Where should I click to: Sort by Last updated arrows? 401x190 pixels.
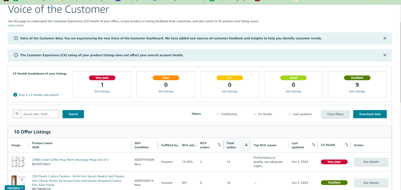(x=314, y=145)
